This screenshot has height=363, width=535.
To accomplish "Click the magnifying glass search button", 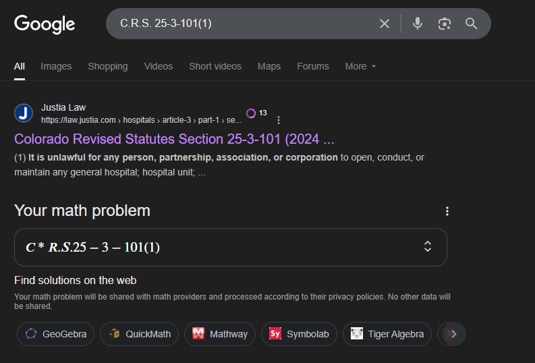I will click(x=472, y=24).
